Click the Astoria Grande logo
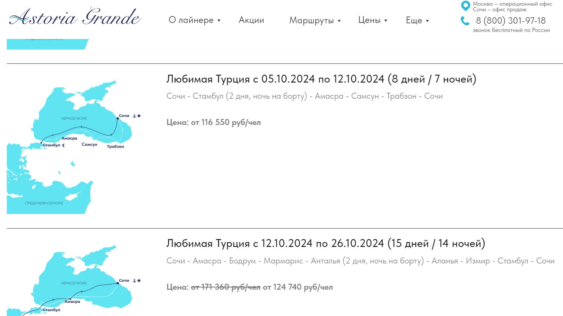 tap(75, 17)
